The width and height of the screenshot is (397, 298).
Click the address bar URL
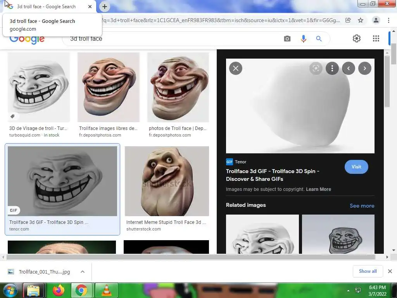tap(220, 20)
